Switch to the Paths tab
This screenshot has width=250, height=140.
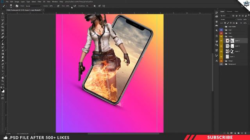coord(236,11)
